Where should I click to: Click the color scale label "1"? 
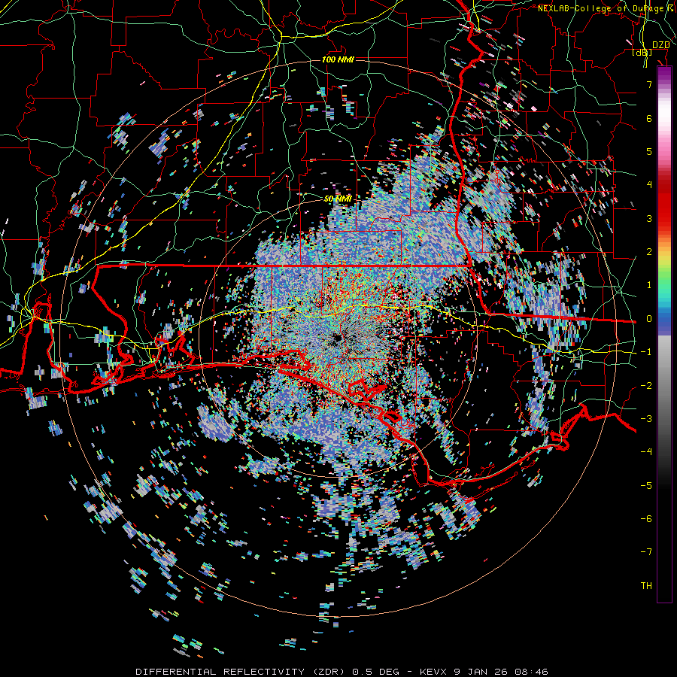649,285
